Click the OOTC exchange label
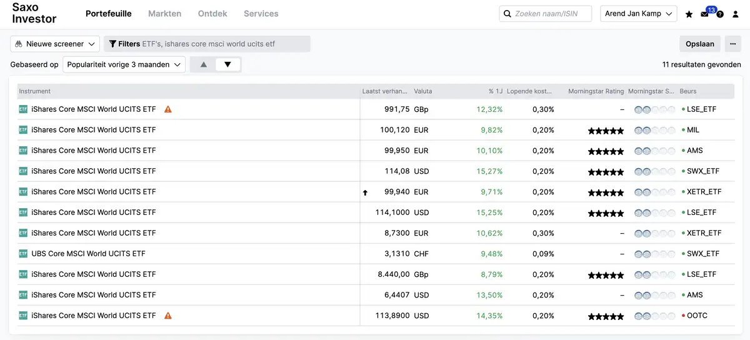Image resolution: width=750 pixels, height=340 pixels. [x=697, y=316]
